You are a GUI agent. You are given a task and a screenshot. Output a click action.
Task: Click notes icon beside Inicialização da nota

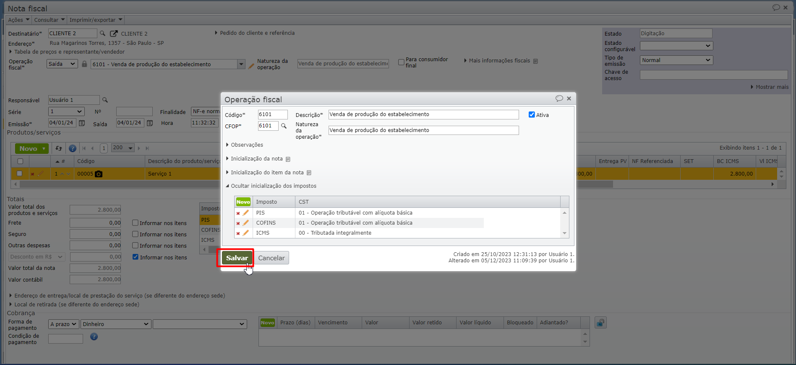[288, 159]
